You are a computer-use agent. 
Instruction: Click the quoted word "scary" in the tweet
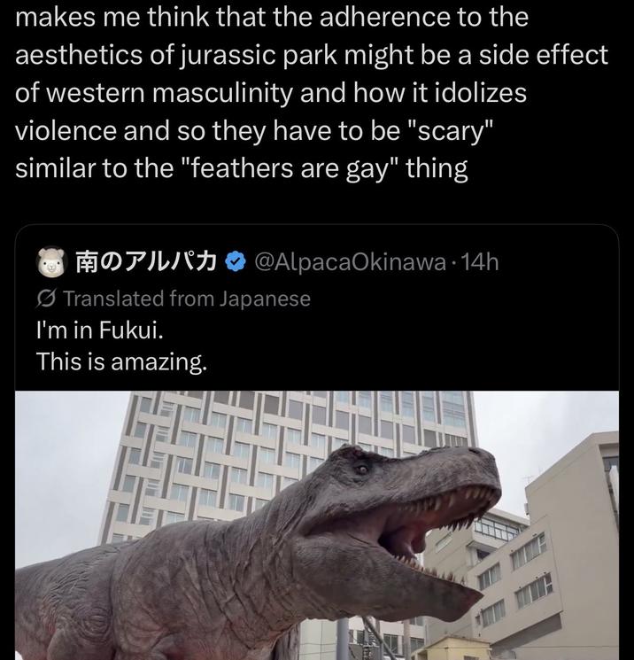[x=450, y=130]
